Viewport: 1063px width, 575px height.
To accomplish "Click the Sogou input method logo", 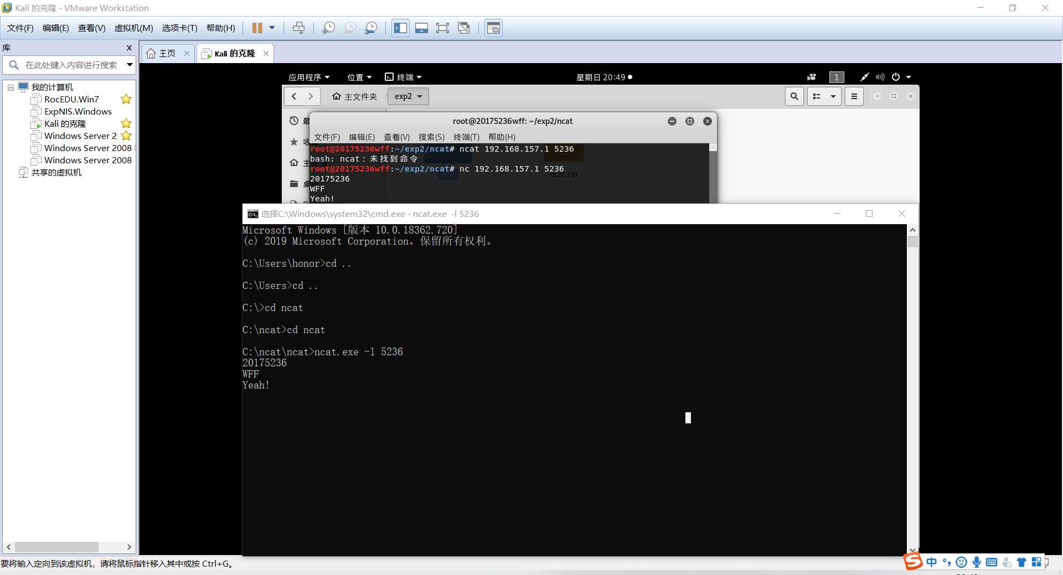I will tap(914, 562).
